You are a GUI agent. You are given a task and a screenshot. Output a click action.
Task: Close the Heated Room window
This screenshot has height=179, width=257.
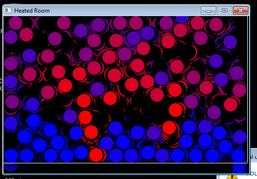coord(240,11)
